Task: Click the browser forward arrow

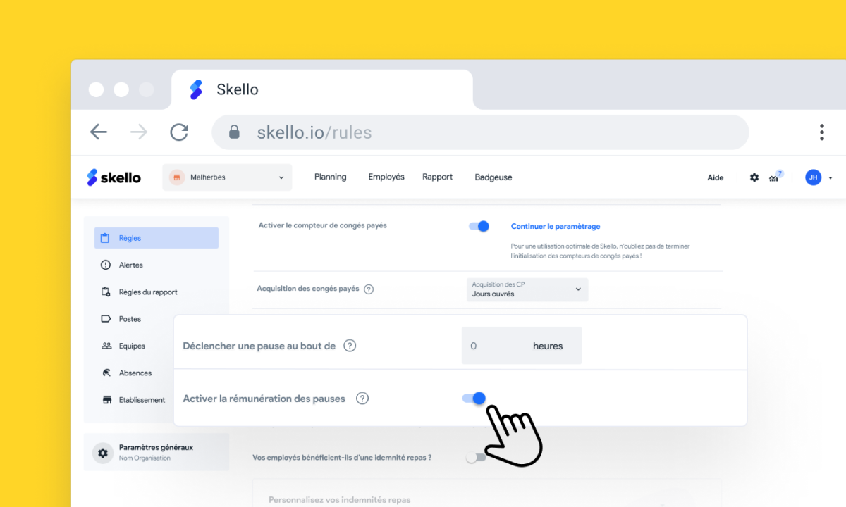Action: pyautogui.click(x=139, y=132)
